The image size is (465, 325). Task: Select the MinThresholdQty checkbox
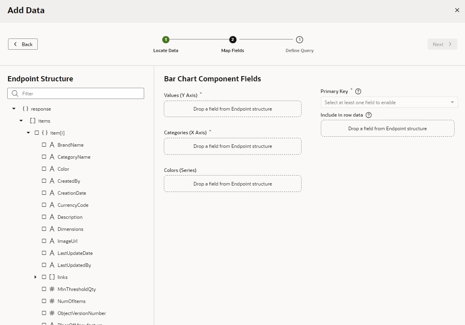[x=44, y=289]
